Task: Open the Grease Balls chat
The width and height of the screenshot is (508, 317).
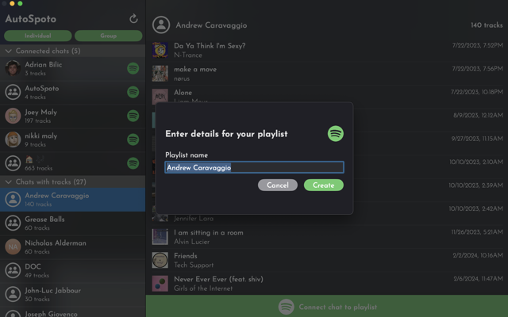Action: 72,223
